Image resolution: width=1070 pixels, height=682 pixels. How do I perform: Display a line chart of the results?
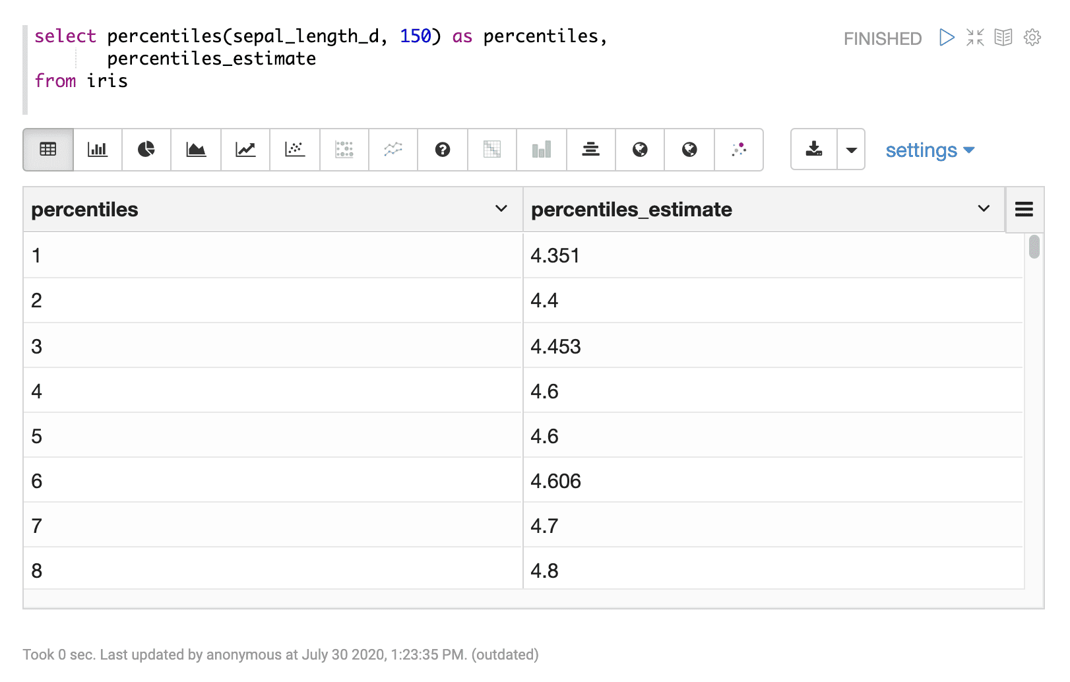[x=245, y=150]
